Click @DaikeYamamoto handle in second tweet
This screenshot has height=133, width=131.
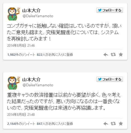[x=38, y=85]
